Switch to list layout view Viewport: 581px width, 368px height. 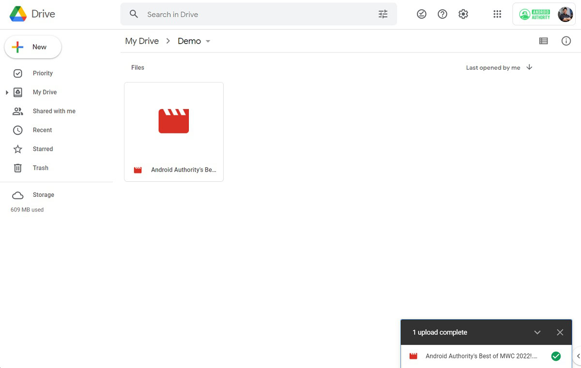point(543,41)
